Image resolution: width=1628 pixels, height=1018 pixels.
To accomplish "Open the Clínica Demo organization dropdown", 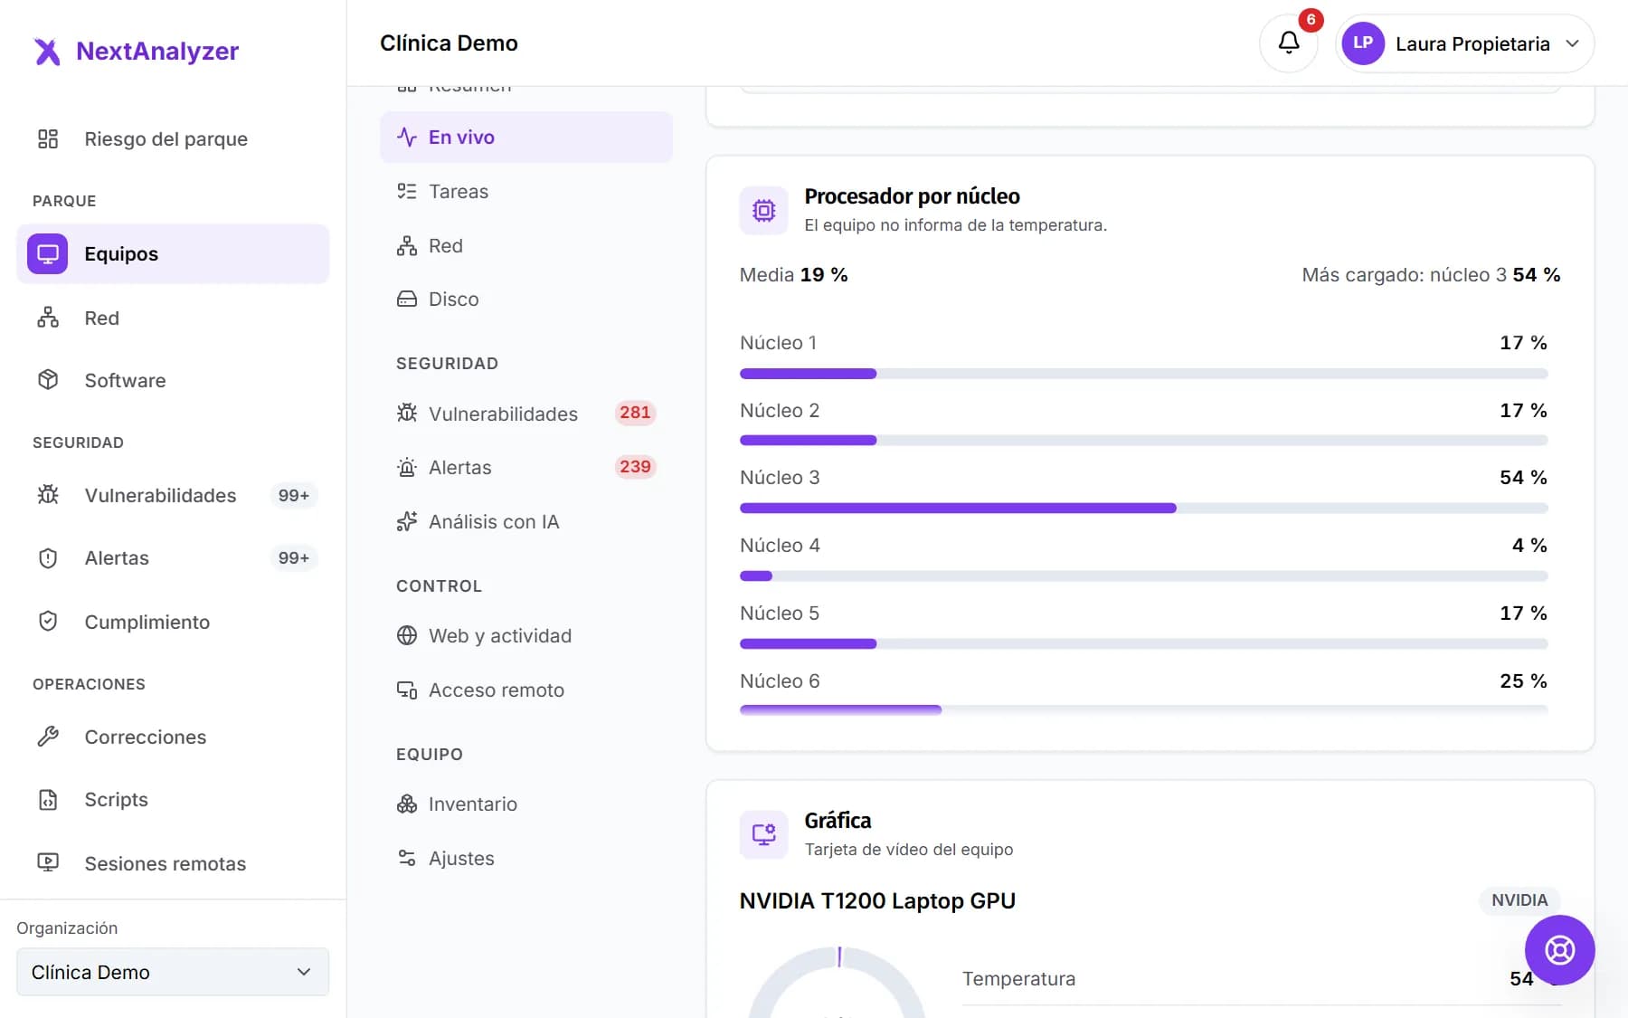I will [x=173, y=972].
